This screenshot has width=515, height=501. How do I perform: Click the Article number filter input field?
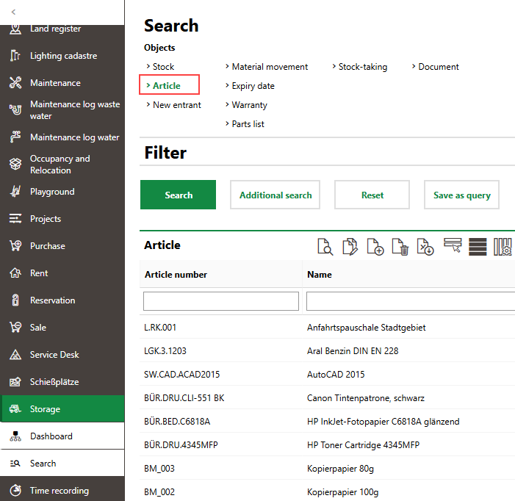tap(221, 301)
